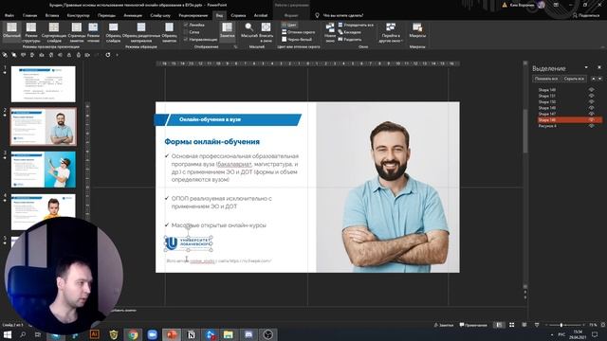607x341 pixels.
Task: Open Zoom app from the taskbar
Action: (152, 334)
